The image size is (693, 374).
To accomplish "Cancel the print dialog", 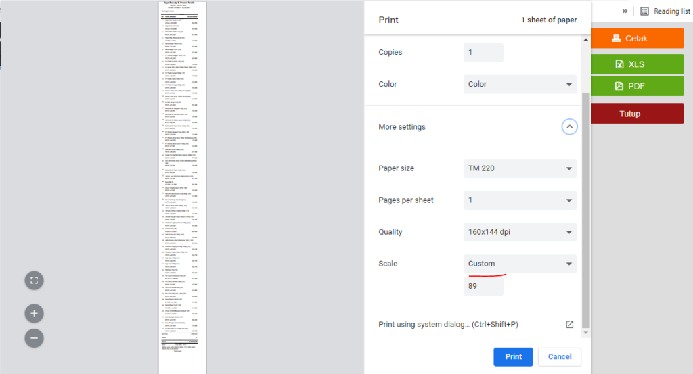I will click(560, 357).
